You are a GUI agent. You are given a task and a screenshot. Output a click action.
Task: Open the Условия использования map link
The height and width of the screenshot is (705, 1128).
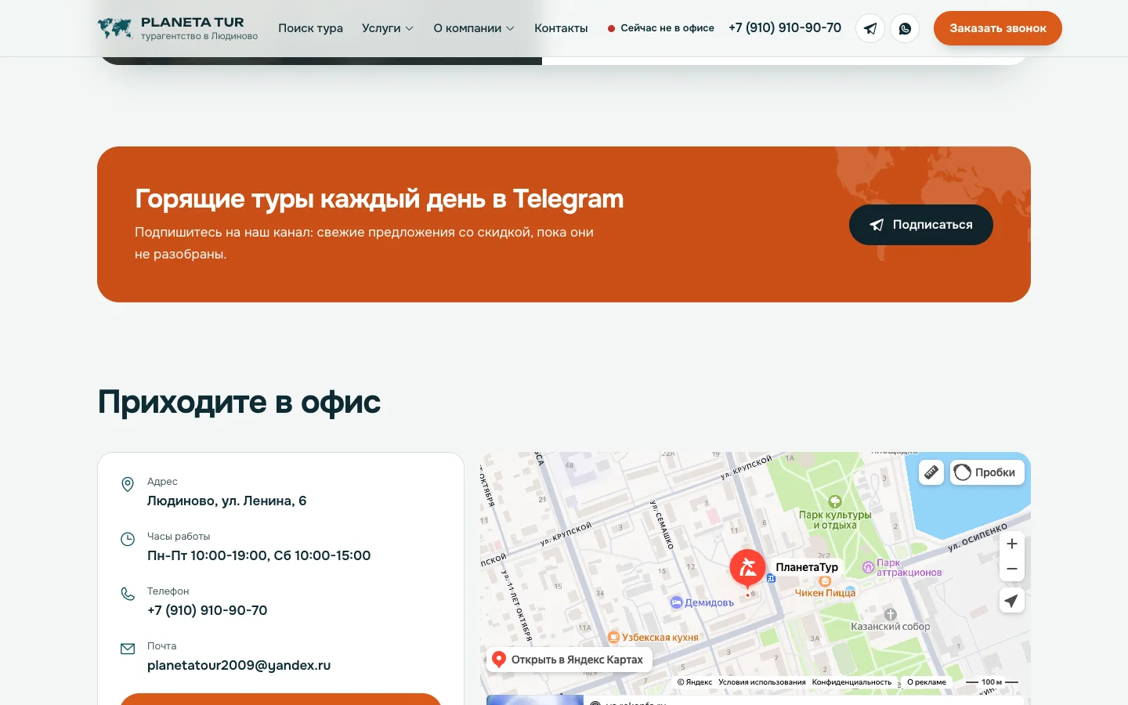[x=761, y=682]
